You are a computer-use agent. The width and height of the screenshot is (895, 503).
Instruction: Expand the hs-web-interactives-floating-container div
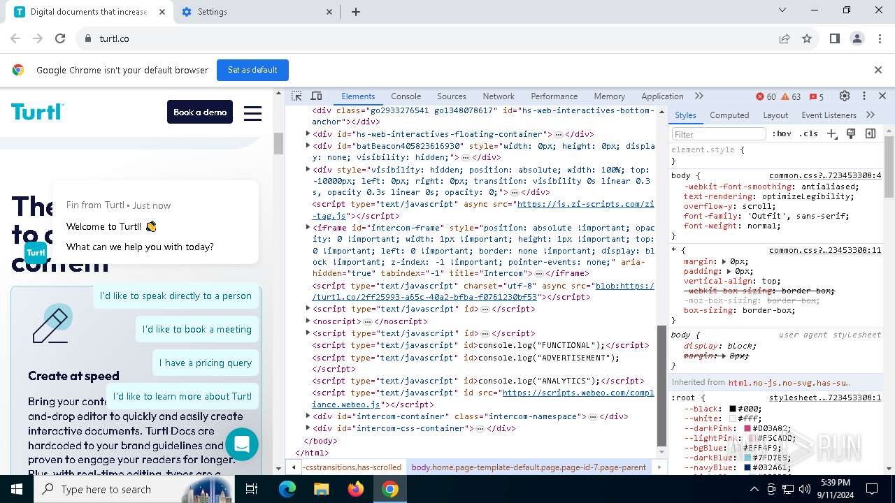point(308,134)
